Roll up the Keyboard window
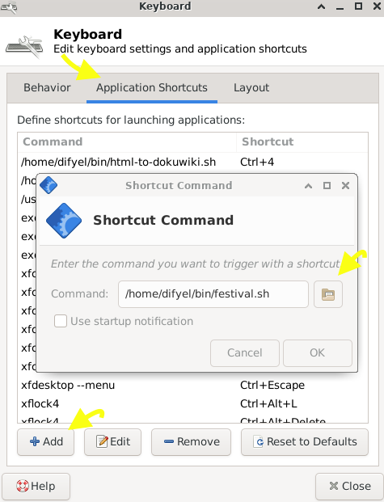 [321, 6]
